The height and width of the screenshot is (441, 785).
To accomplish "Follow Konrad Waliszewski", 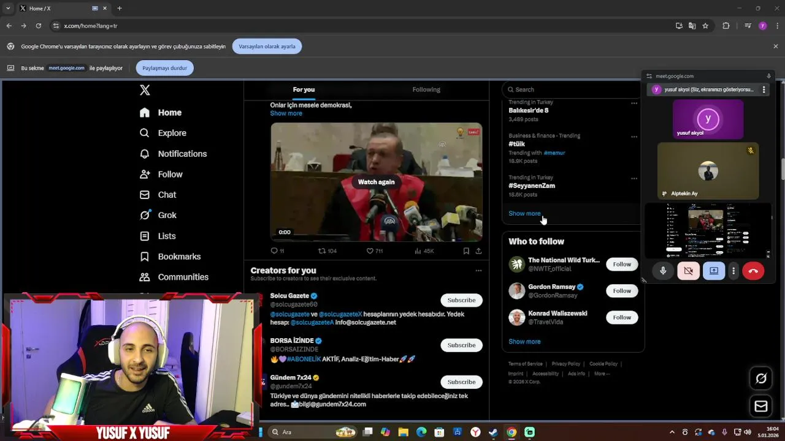I will tap(622, 317).
